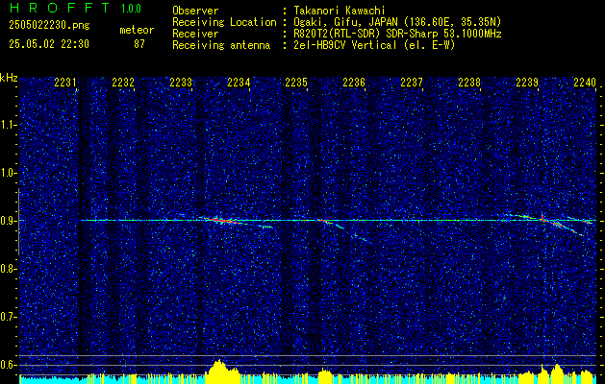Select the meteor count value 87
This screenshot has height=384, width=605.
click(x=139, y=44)
